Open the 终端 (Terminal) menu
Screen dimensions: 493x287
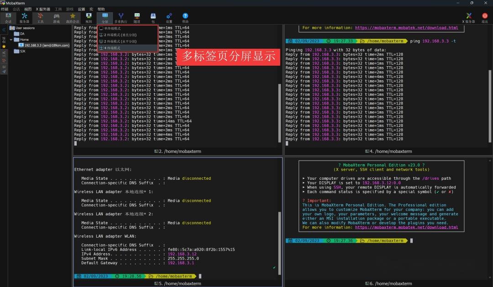pos(6,9)
